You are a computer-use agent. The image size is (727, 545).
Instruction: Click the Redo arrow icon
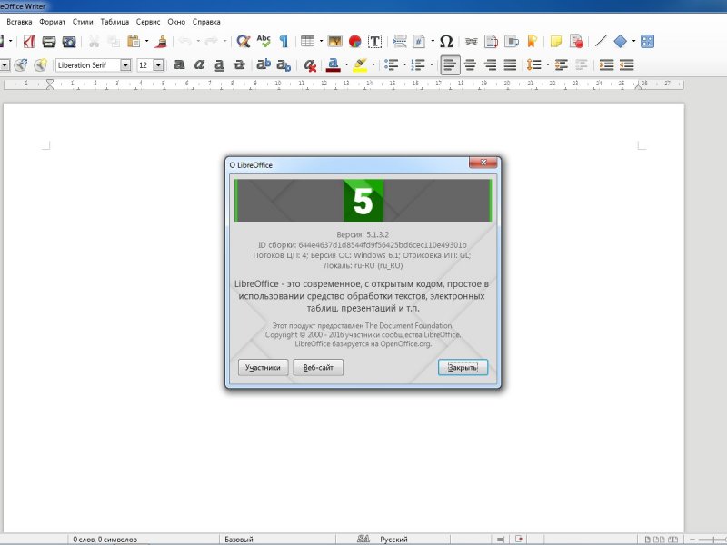(x=212, y=42)
